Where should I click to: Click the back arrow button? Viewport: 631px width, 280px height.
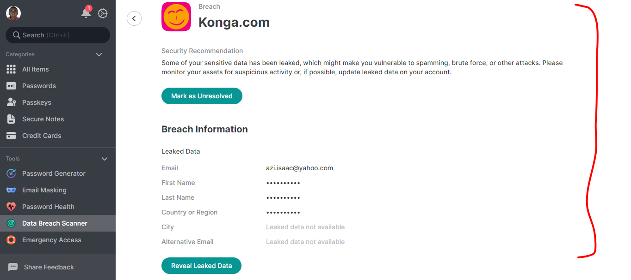(134, 18)
